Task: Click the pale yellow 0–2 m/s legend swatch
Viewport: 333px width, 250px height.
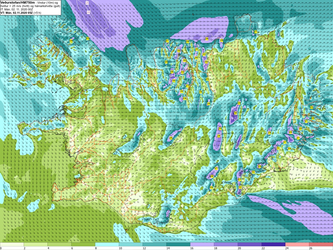Action: (12, 244)
